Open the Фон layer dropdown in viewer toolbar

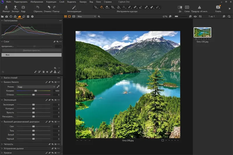pyautogui.click(x=87, y=16)
